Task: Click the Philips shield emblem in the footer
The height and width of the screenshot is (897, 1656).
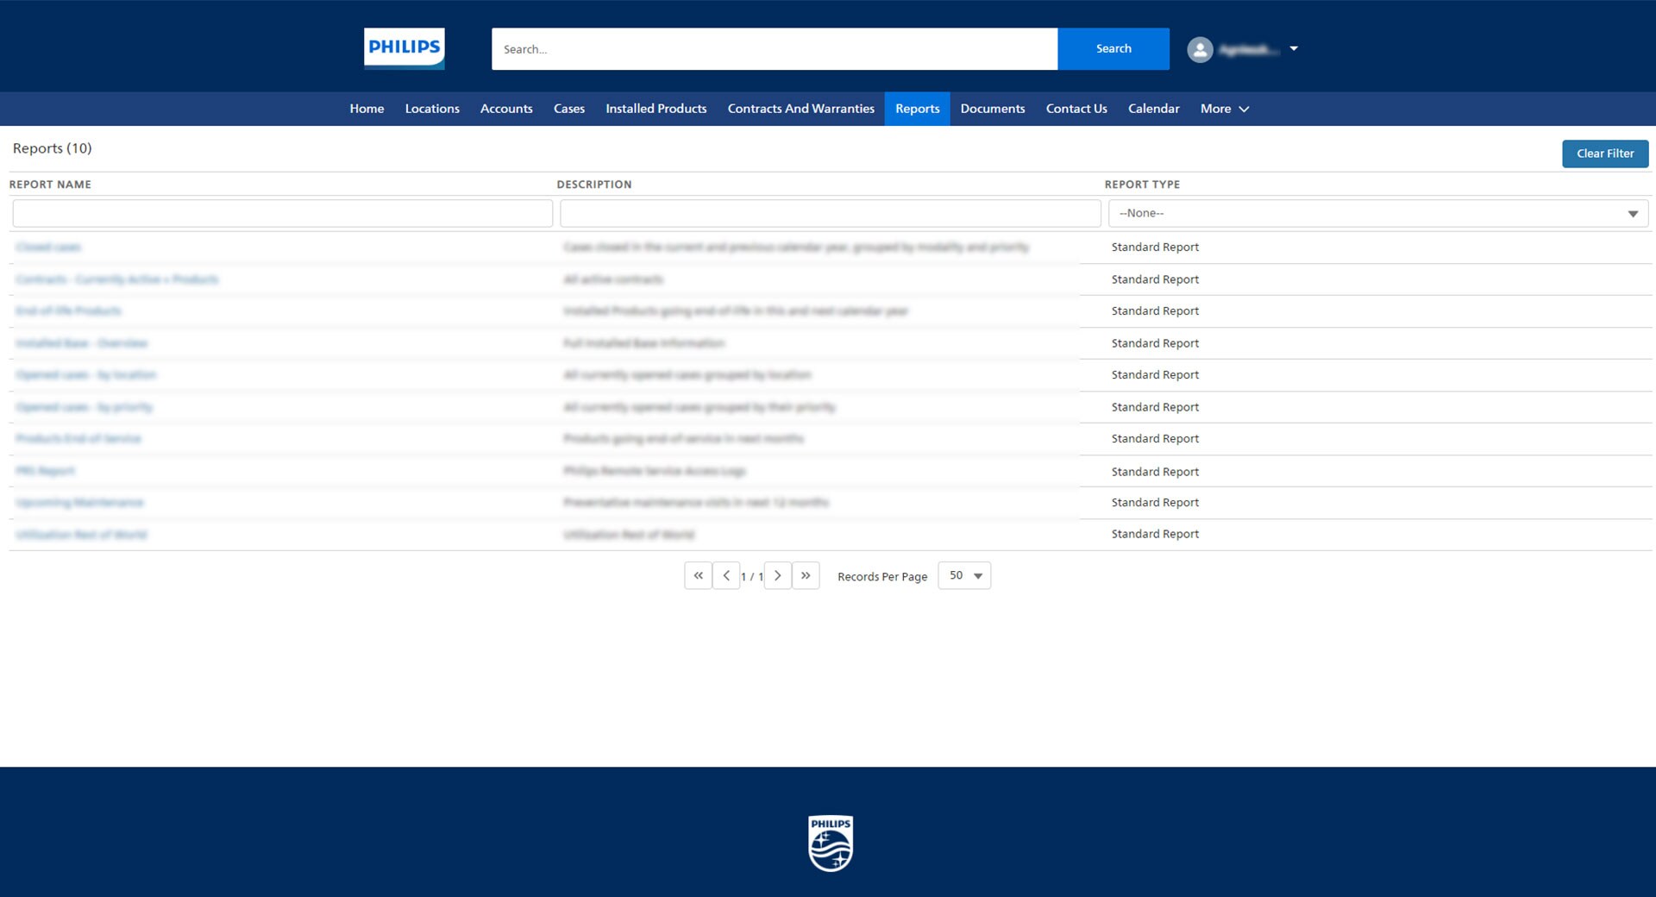Action: pyautogui.click(x=830, y=844)
